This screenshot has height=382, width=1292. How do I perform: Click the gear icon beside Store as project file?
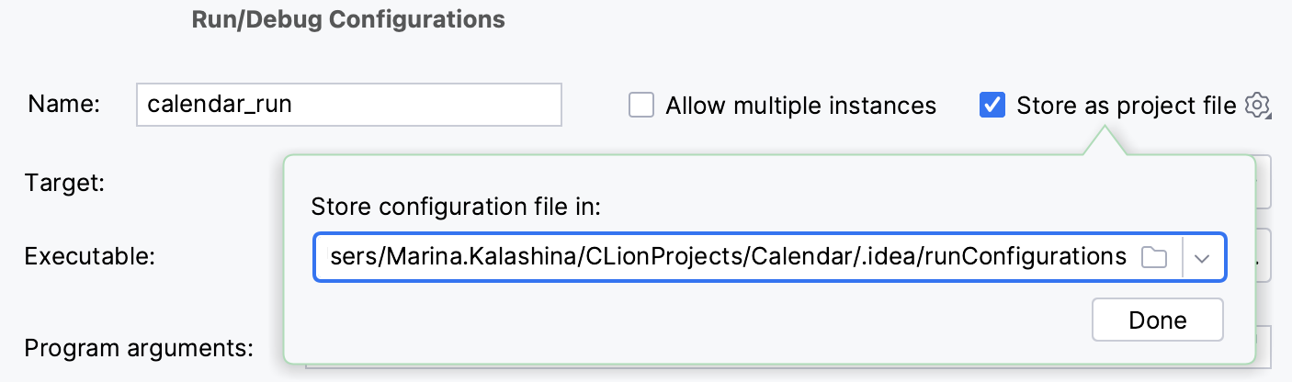(x=1256, y=106)
